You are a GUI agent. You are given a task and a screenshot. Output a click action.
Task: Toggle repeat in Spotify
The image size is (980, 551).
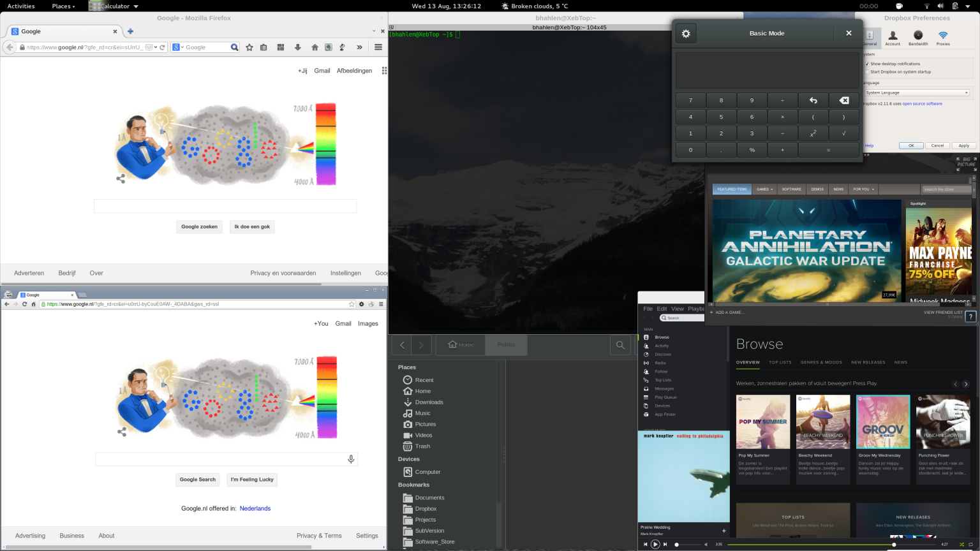pyautogui.click(x=971, y=545)
